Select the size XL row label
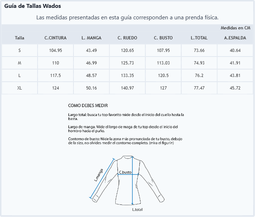Image resolution: width=255 pixels, height=217 pixels. 19,88
